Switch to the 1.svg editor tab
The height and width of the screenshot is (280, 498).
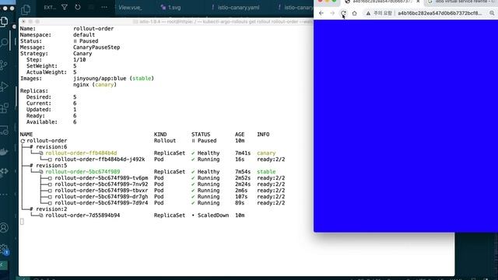[x=171, y=7]
